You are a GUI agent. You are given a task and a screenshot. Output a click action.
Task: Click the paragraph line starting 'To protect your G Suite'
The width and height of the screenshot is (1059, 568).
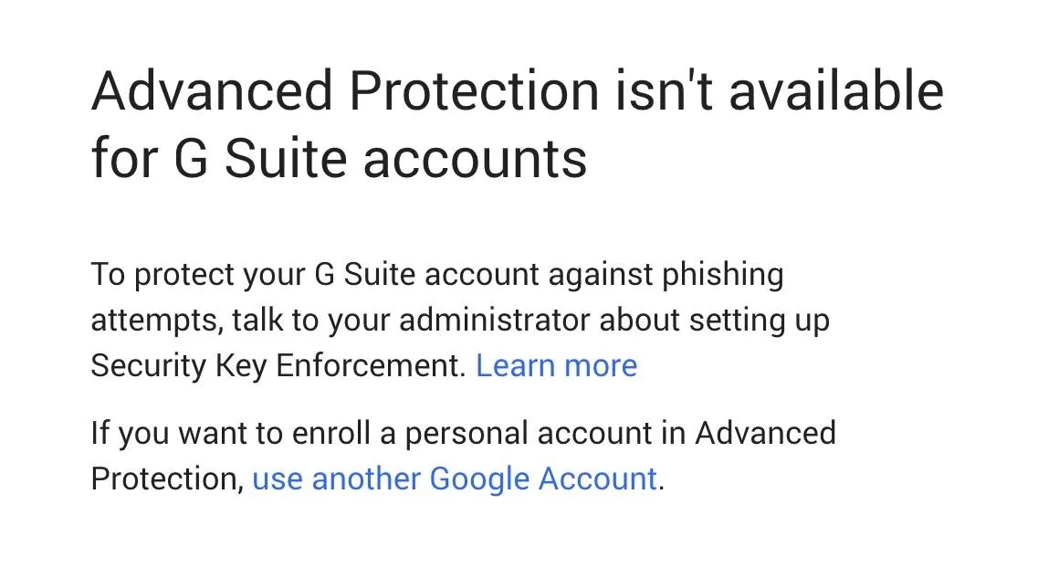(437, 276)
